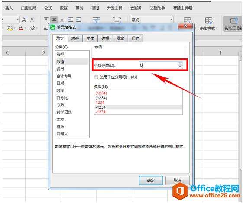Screen dimensions: 243x203
Task: Switch to the 数字 dialog tab
Action: (x=60, y=38)
